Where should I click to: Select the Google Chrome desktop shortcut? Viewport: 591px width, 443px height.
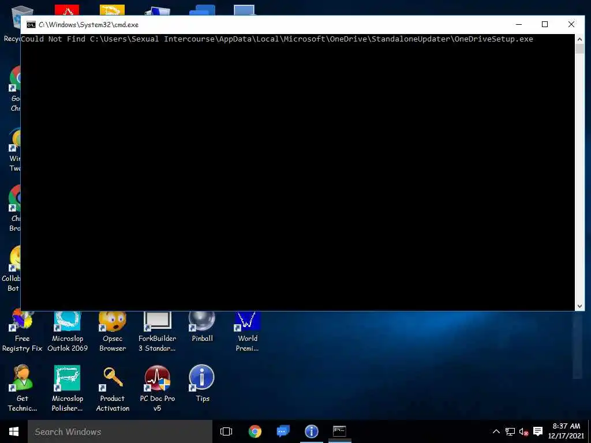(14, 88)
